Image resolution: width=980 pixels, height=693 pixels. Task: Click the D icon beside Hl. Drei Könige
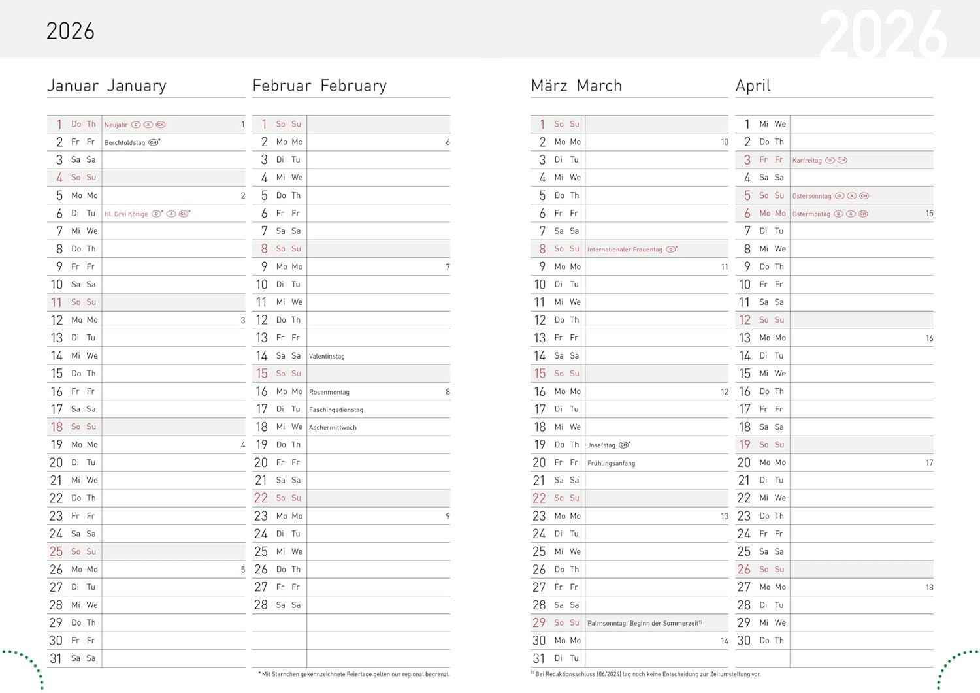coord(156,214)
